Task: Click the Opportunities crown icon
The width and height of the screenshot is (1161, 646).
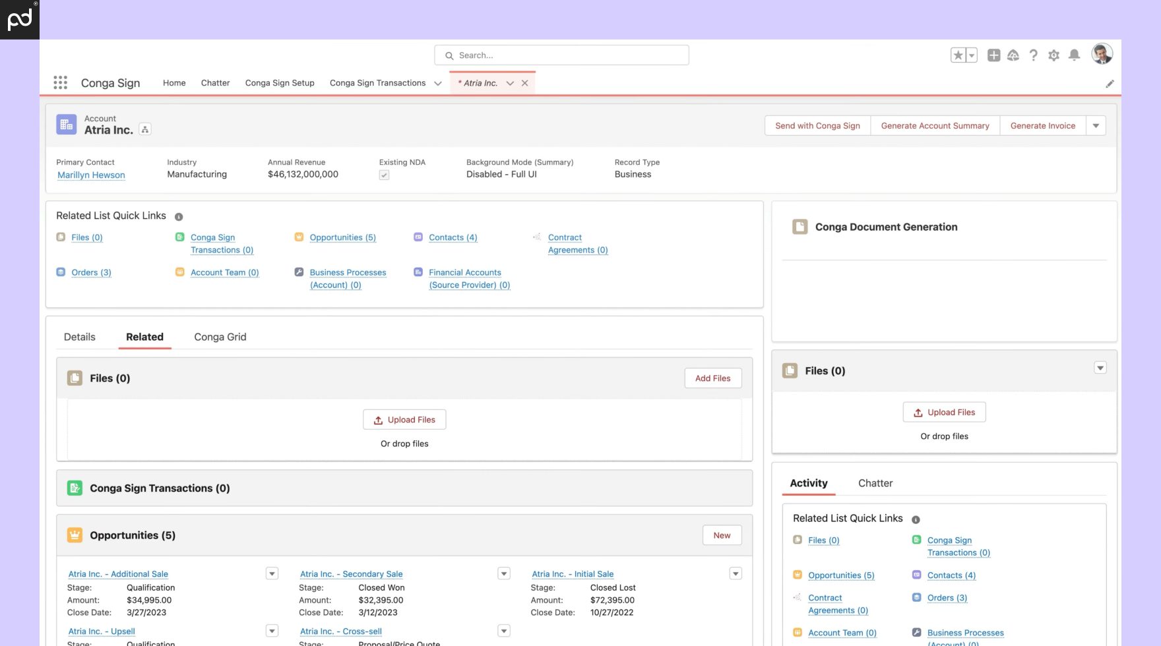Action: pos(75,535)
